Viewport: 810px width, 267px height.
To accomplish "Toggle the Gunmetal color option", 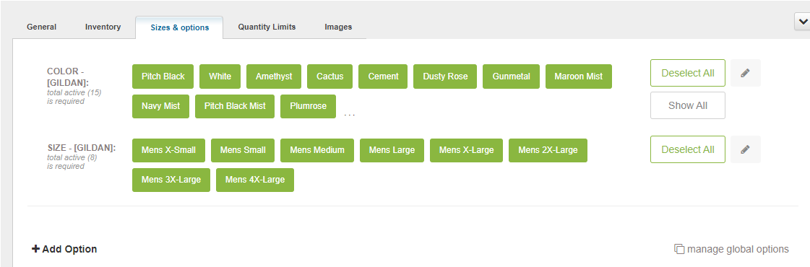I will click(x=512, y=76).
